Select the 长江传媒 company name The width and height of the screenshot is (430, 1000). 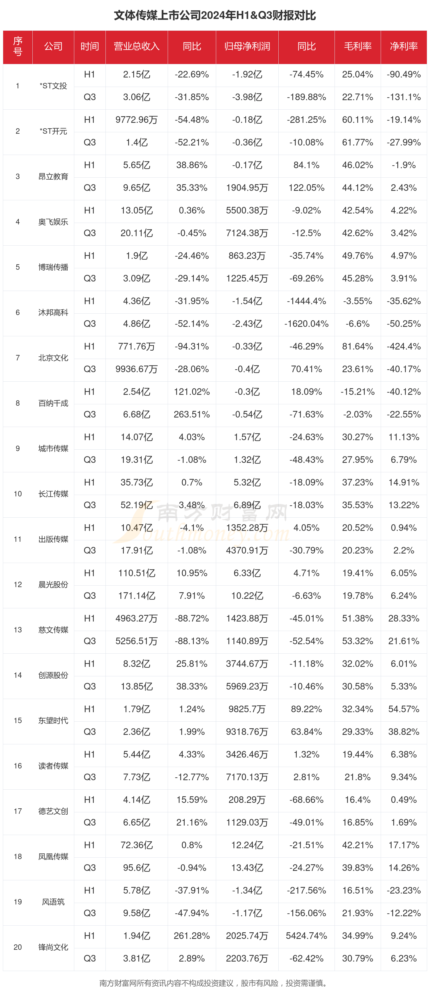point(53,494)
